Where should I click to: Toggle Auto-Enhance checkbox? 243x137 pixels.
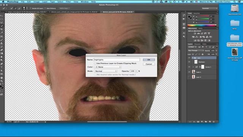pos(45,8)
